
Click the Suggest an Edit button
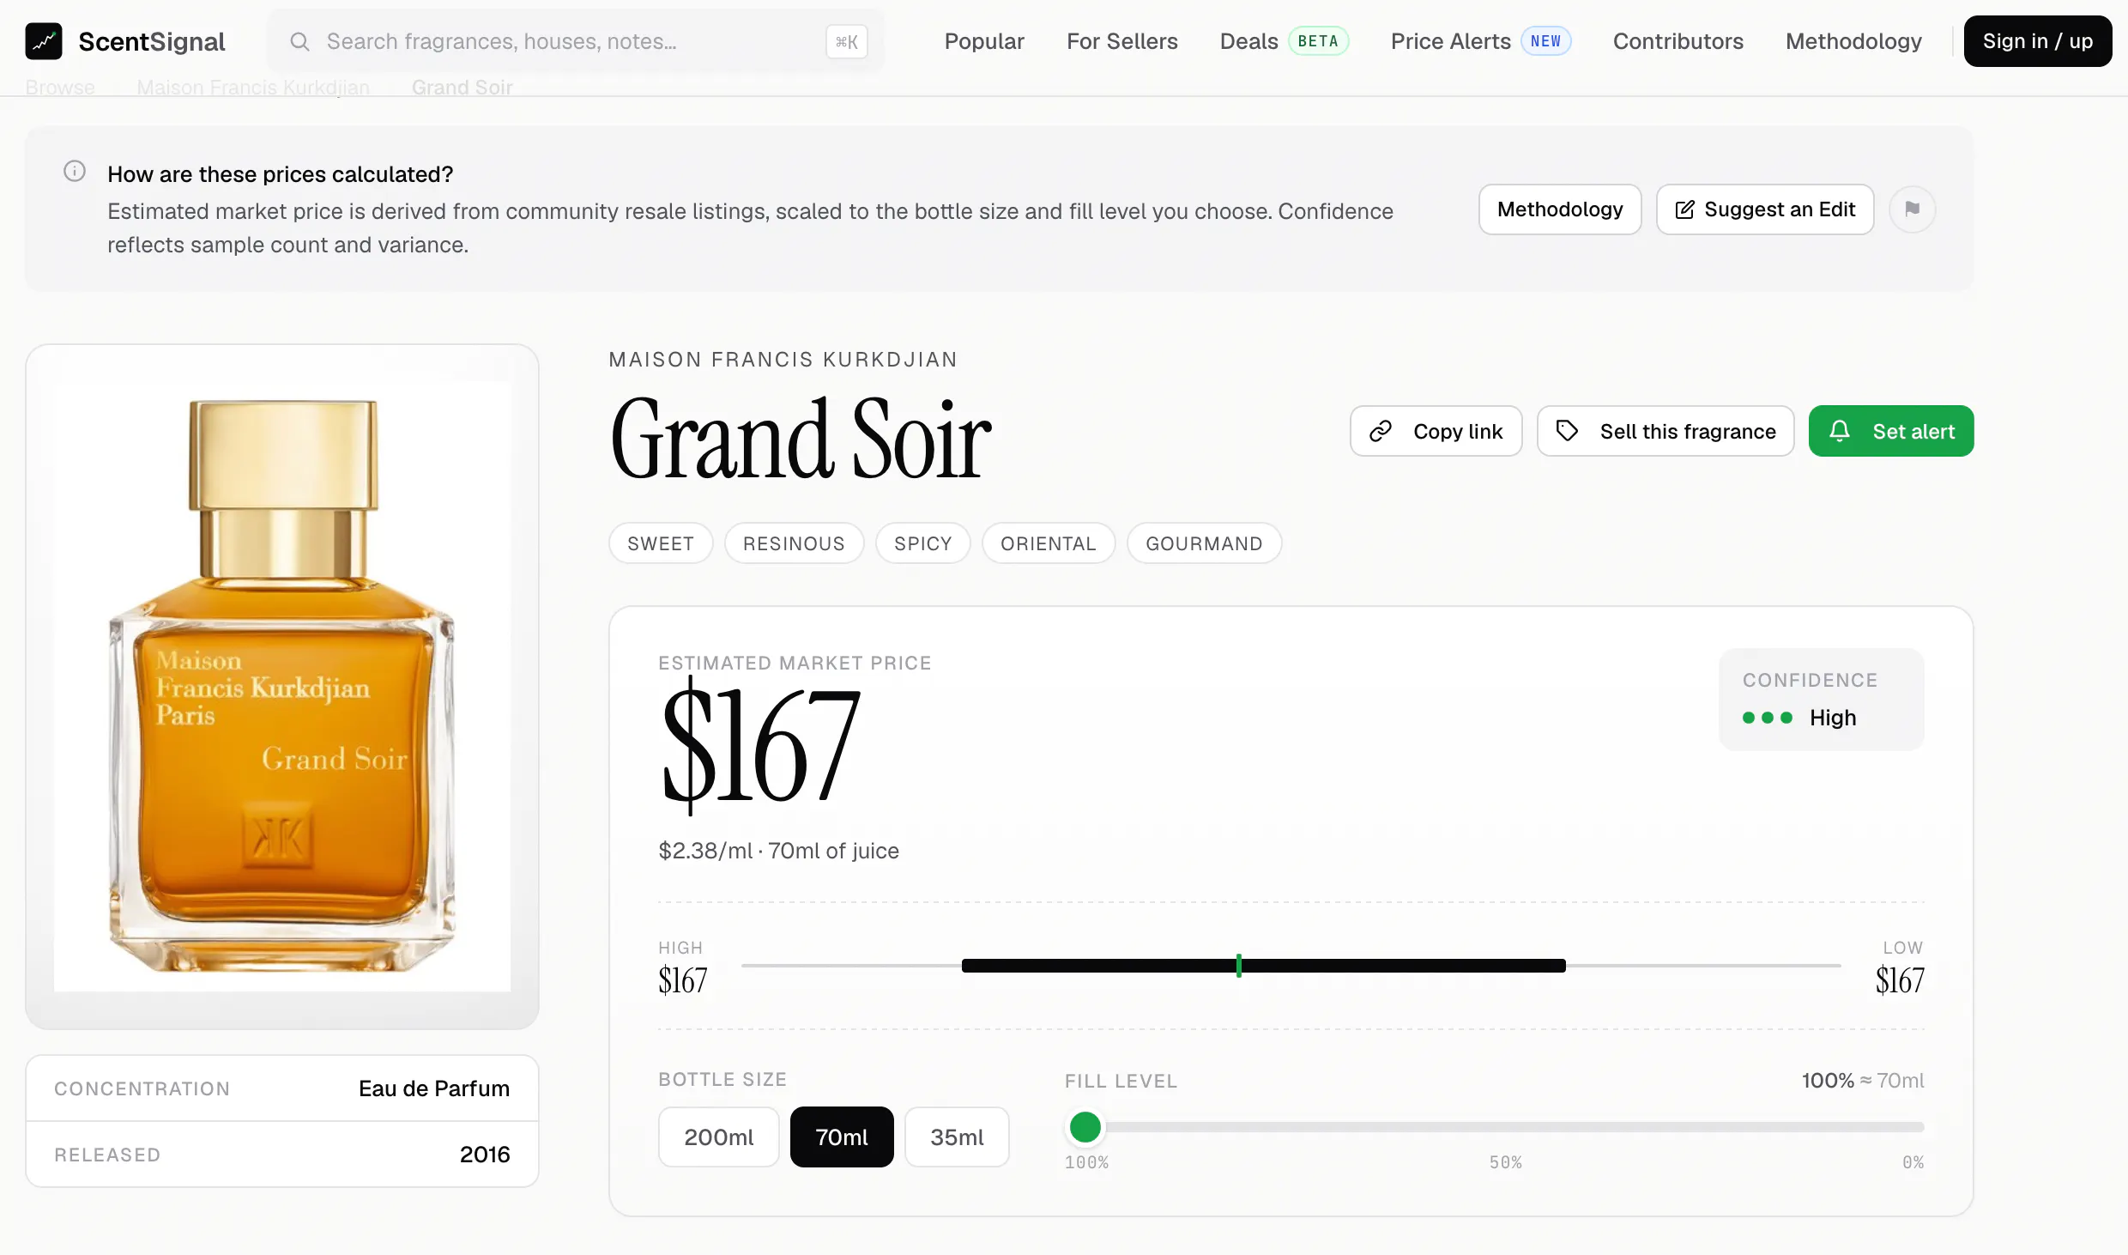1765,209
